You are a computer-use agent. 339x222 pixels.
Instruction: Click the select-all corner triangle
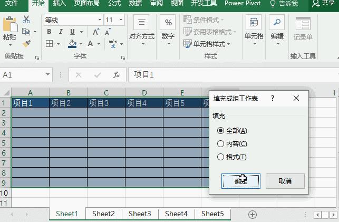7,93
